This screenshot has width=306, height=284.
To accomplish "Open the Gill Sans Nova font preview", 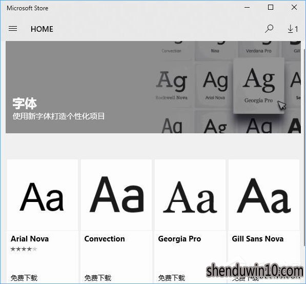I will pyautogui.click(x=264, y=195).
